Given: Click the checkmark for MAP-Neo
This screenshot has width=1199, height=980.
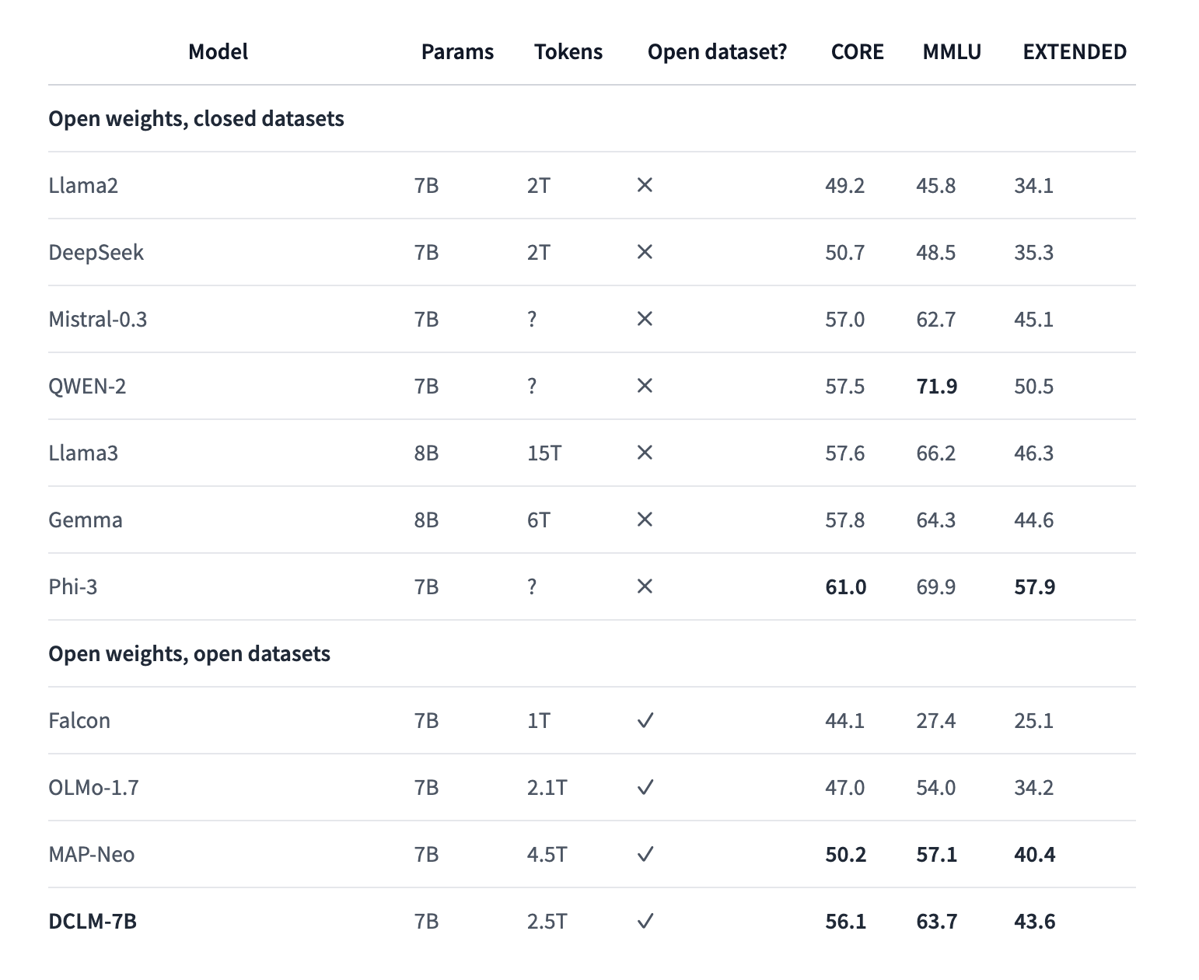Looking at the screenshot, I should (x=645, y=854).
